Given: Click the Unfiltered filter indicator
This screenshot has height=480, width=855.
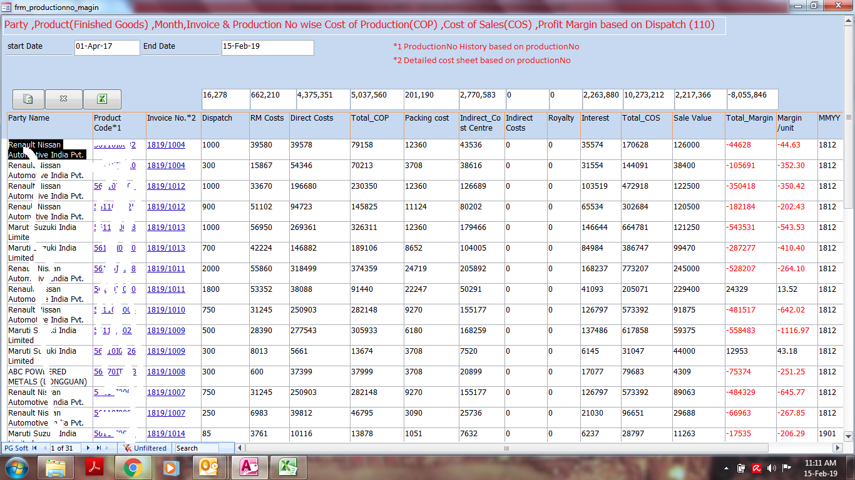Looking at the screenshot, I should (x=145, y=448).
